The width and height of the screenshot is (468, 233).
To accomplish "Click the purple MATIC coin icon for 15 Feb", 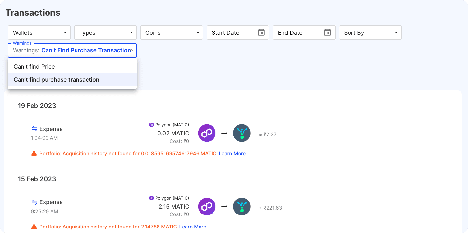I will [207, 206].
